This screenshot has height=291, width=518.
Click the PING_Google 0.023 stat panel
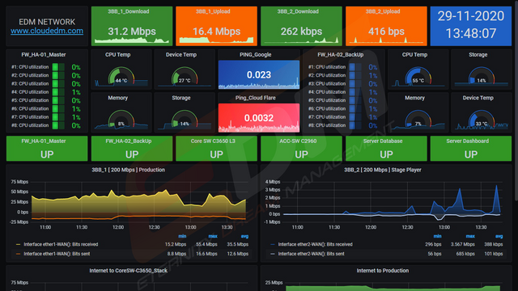pos(259,74)
